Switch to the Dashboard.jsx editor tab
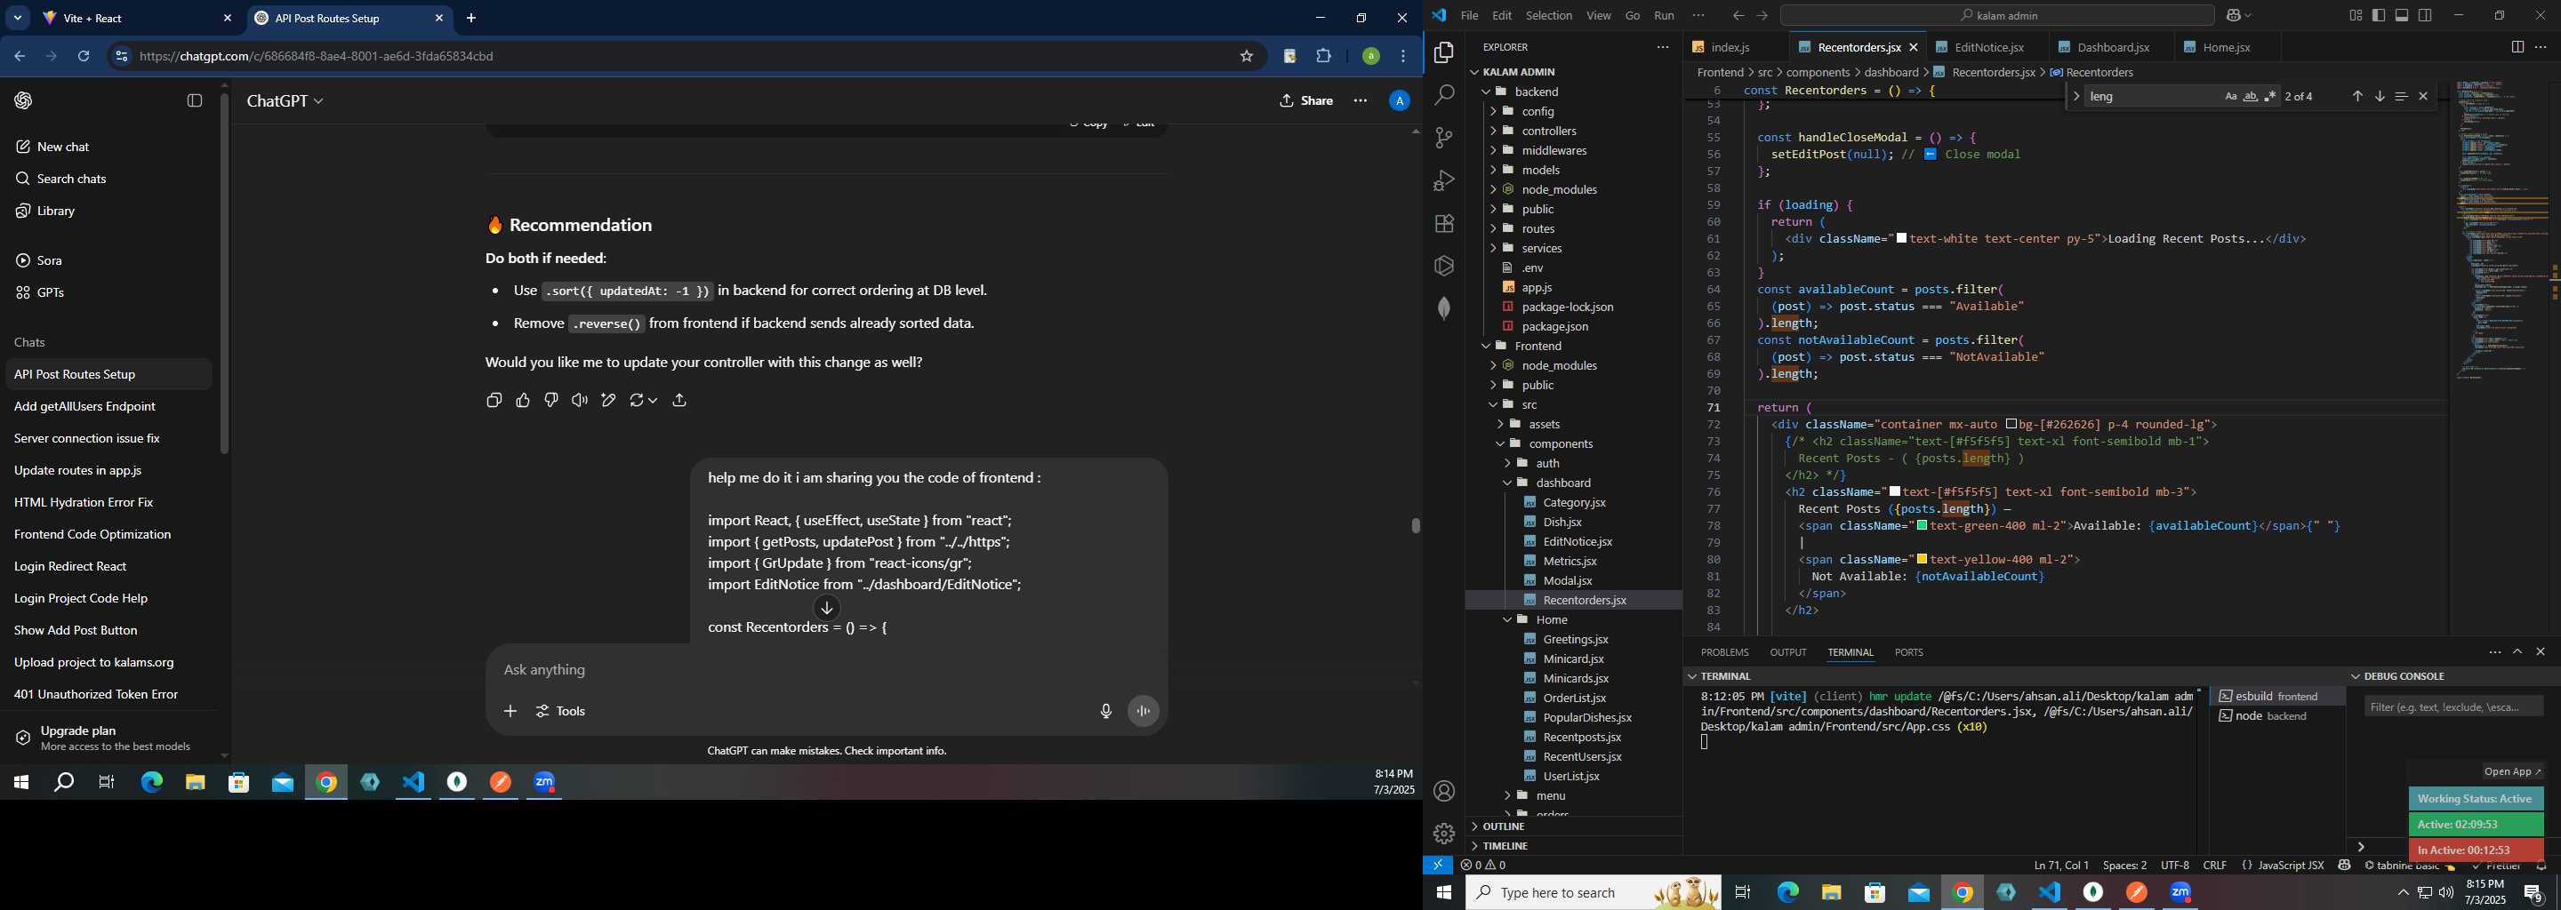The image size is (2561, 910). (x=2112, y=47)
